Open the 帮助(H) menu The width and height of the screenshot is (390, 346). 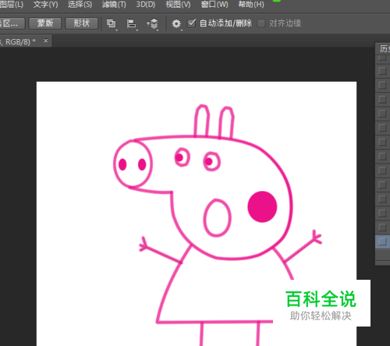[251, 5]
